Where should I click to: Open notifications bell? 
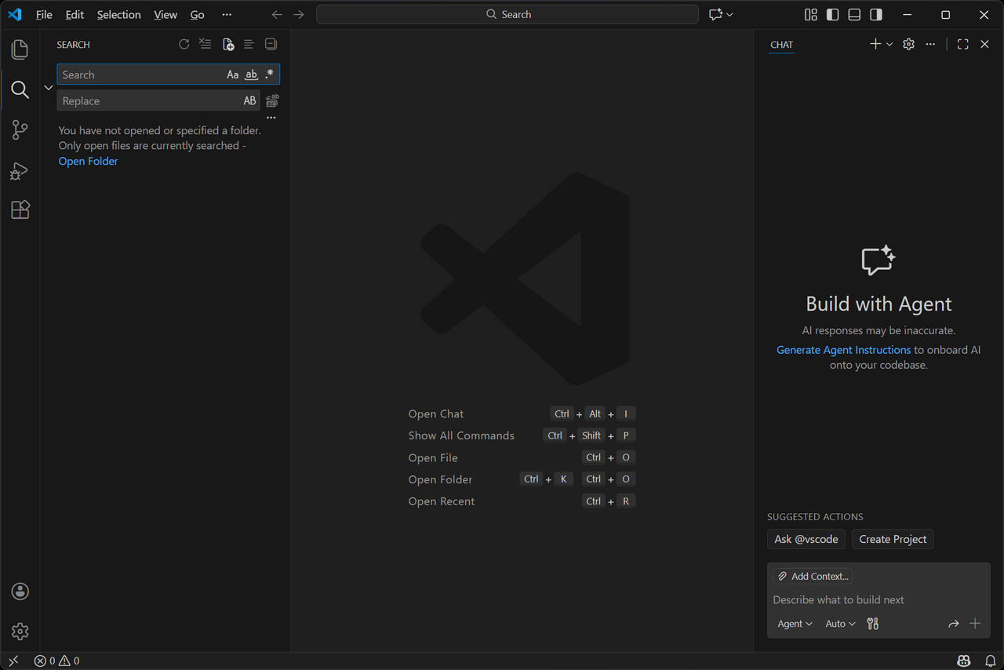point(990,661)
